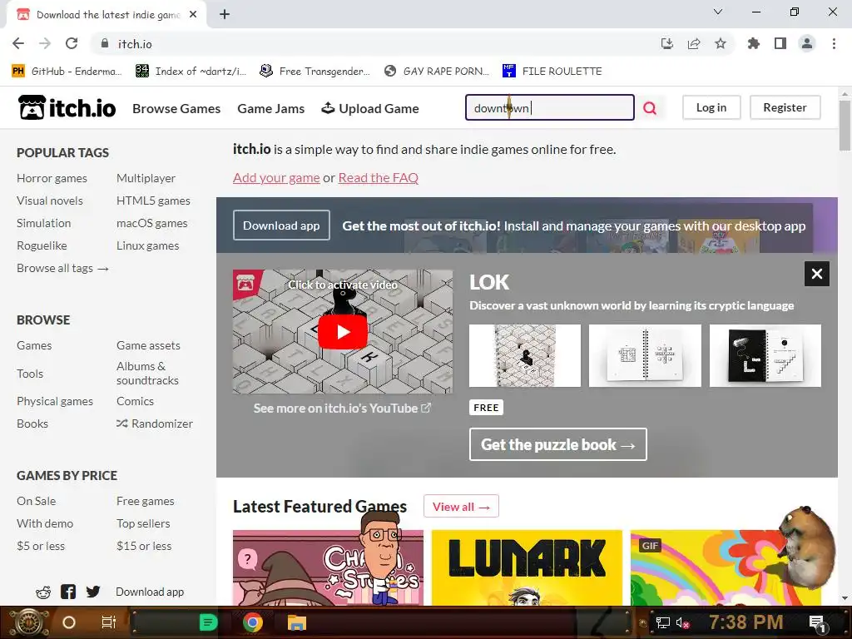Screen dimensions: 852x639
Task: Open the first LOK isometric screenshot thumbnail
Action: [x=525, y=356]
